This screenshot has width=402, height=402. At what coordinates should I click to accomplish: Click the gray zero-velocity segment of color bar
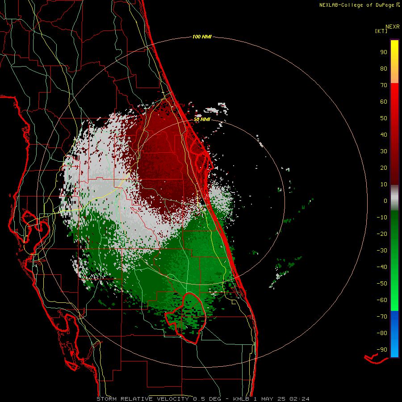pyautogui.click(x=394, y=198)
